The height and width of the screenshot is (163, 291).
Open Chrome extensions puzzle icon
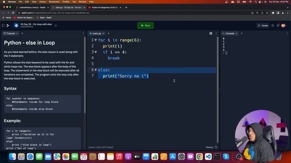[273, 13]
